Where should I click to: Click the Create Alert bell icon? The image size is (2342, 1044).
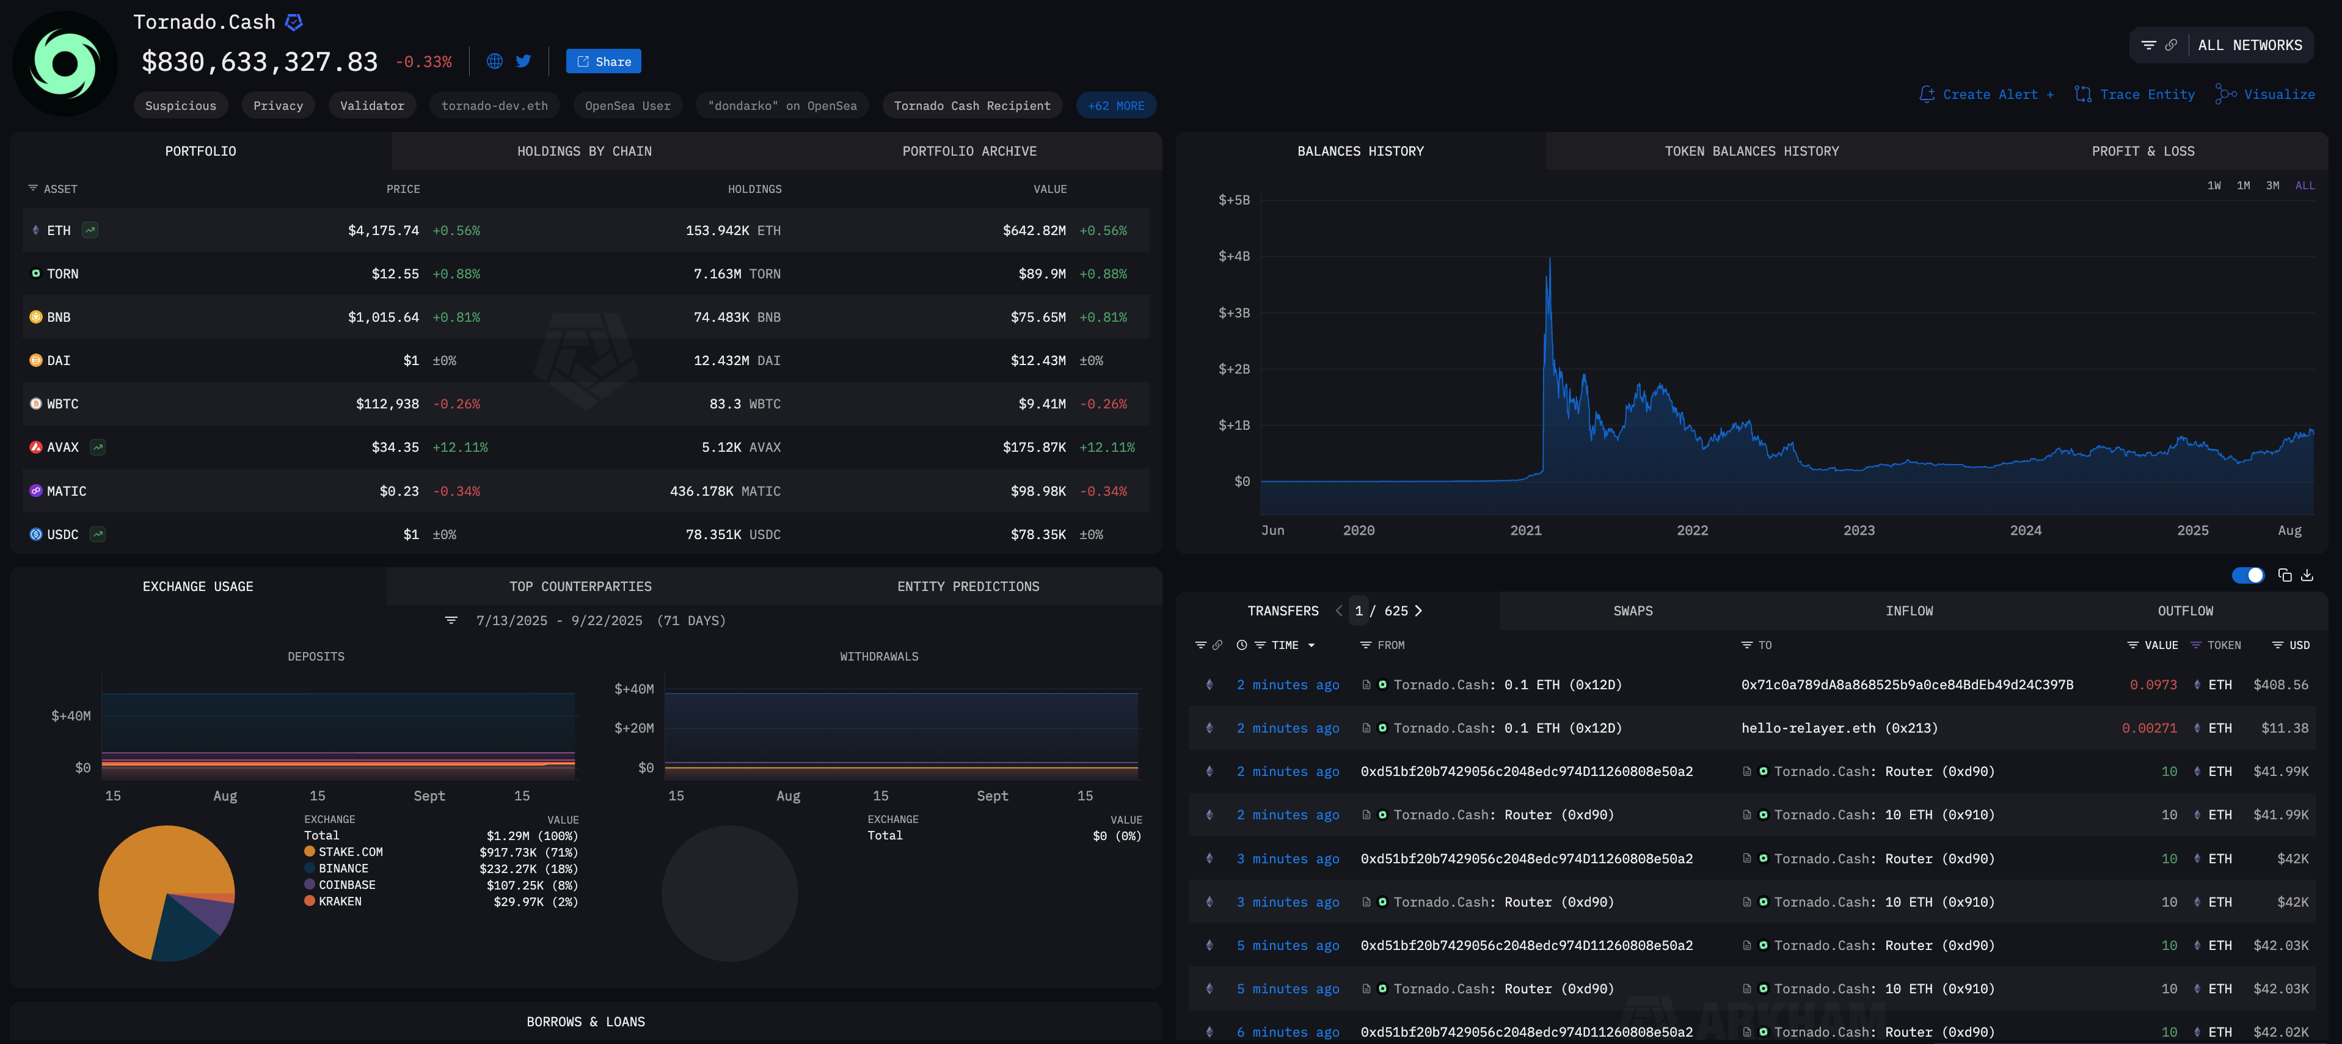(x=1927, y=95)
